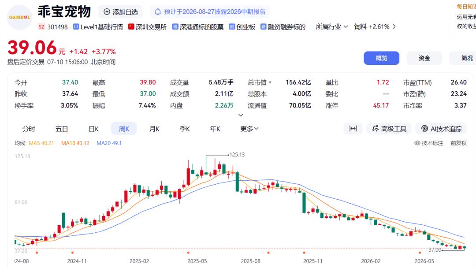This screenshot has height=268, width=476.
Task: Click the 换手率 value 3.05%
Action: coord(70,105)
